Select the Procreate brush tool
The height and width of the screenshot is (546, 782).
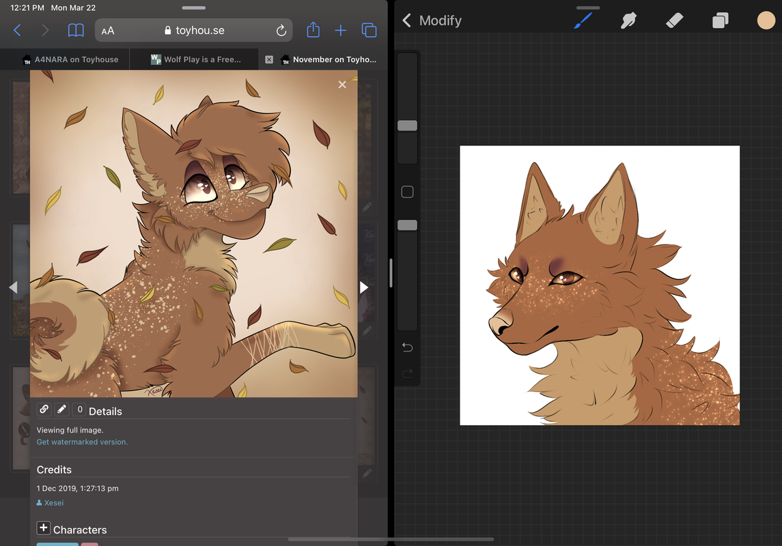point(583,20)
